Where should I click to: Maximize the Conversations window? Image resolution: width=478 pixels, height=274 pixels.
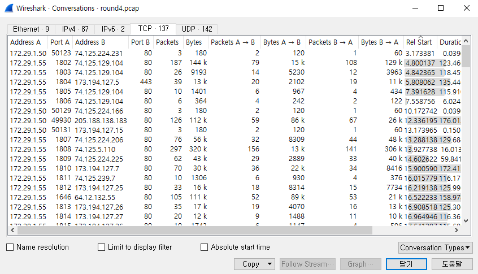[441, 8]
